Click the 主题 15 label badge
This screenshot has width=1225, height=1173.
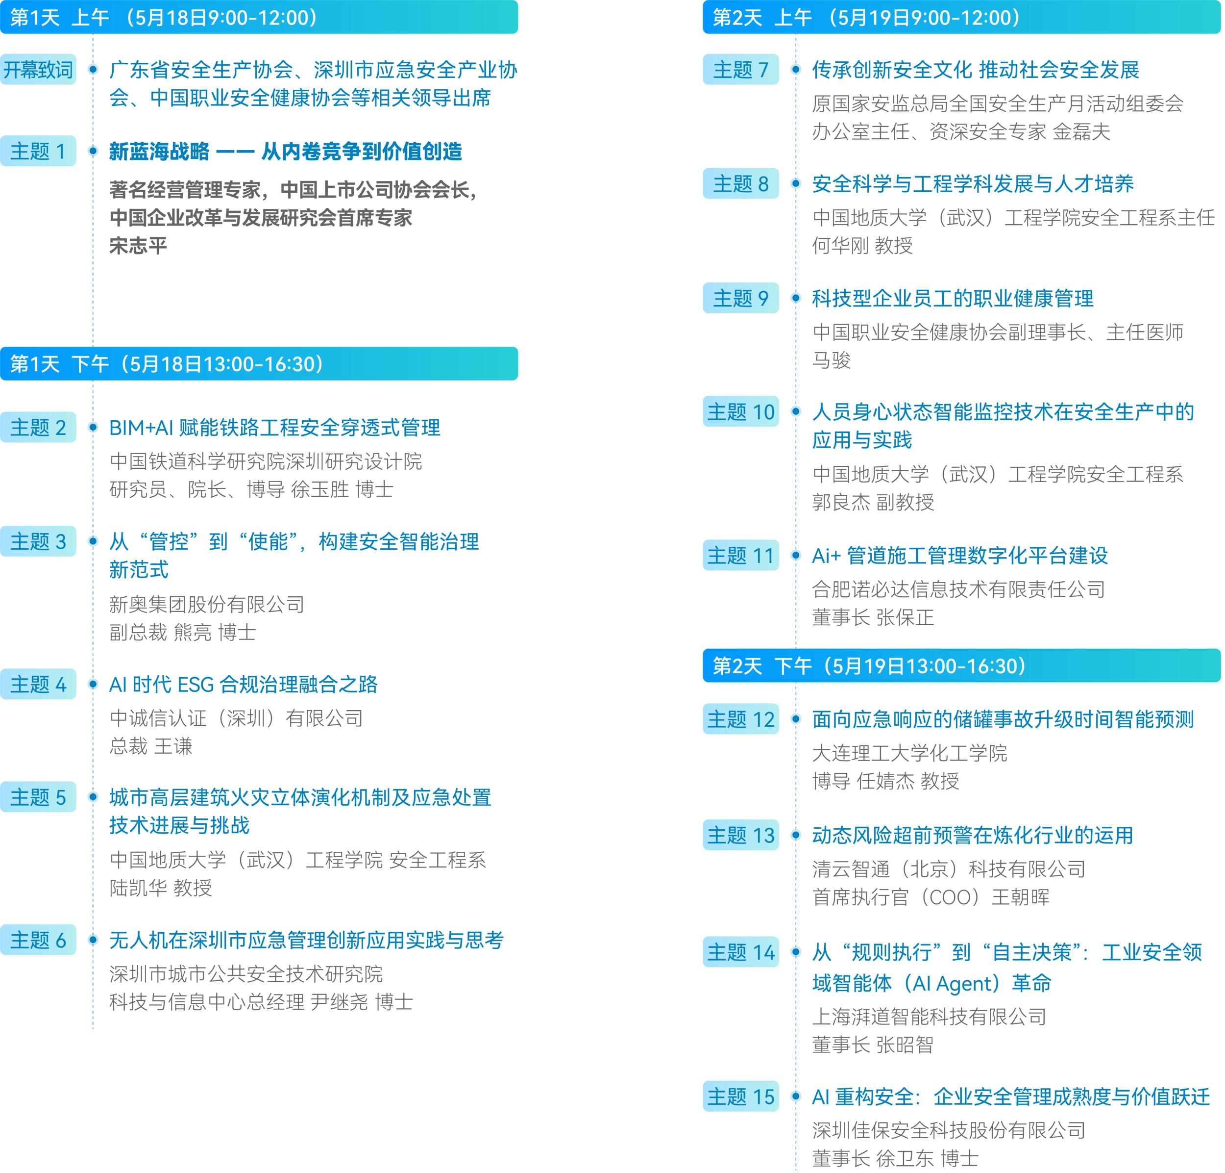[x=740, y=1096]
